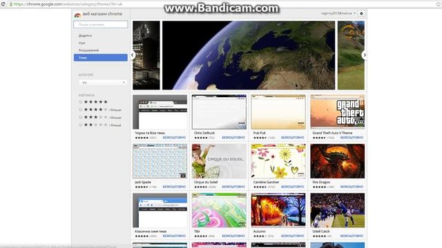Open the Odell Catch theme thumbnail

tap(338, 210)
